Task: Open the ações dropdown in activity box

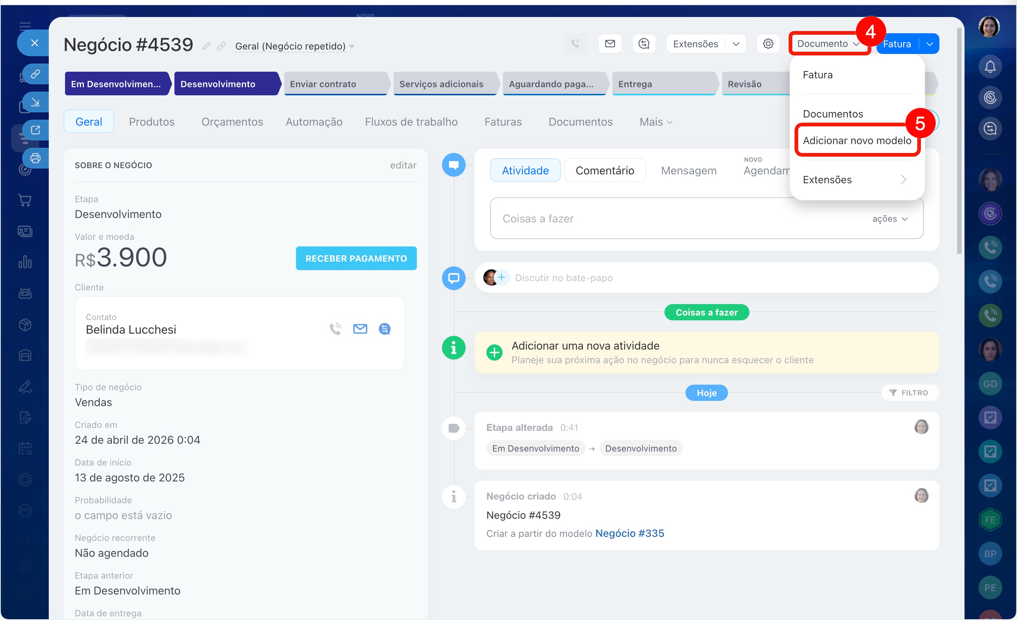Action: pyautogui.click(x=890, y=219)
